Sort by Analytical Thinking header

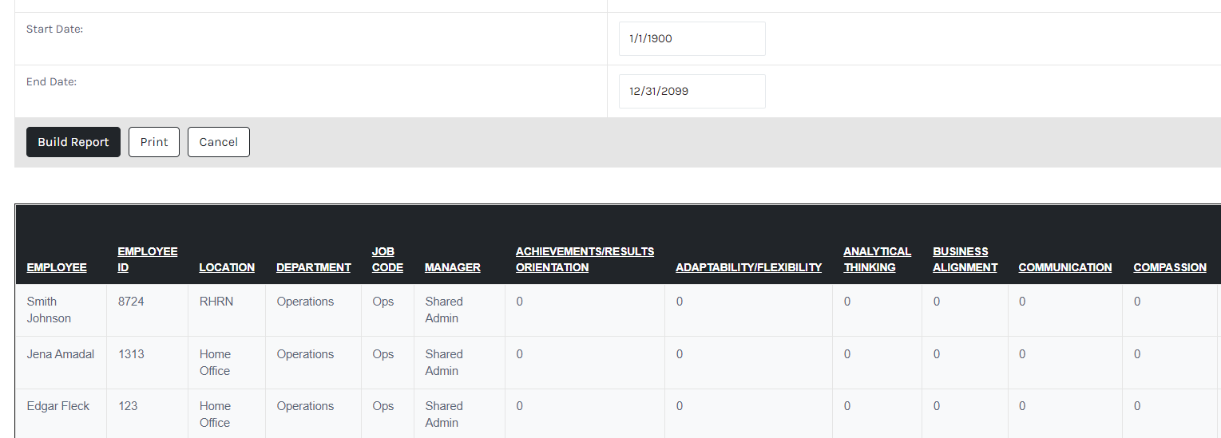(x=878, y=259)
